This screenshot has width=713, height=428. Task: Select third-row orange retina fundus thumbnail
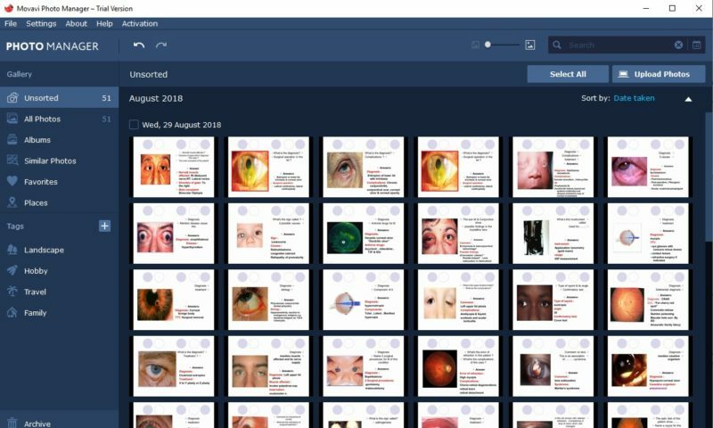coord(648,300)
